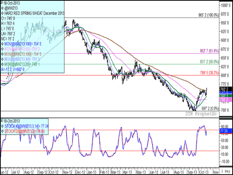
Task: Click the 30.00 stochastic axis label
Action: (x=225, y=147)
